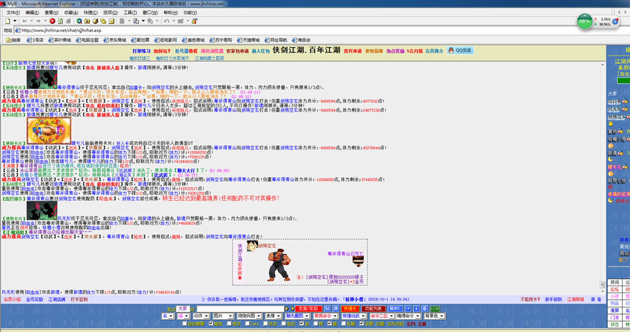The width and height of the screenshot is (630, 332).
Task: Toggle the 自动清屏 checkbox
Action: click(184, 323)
